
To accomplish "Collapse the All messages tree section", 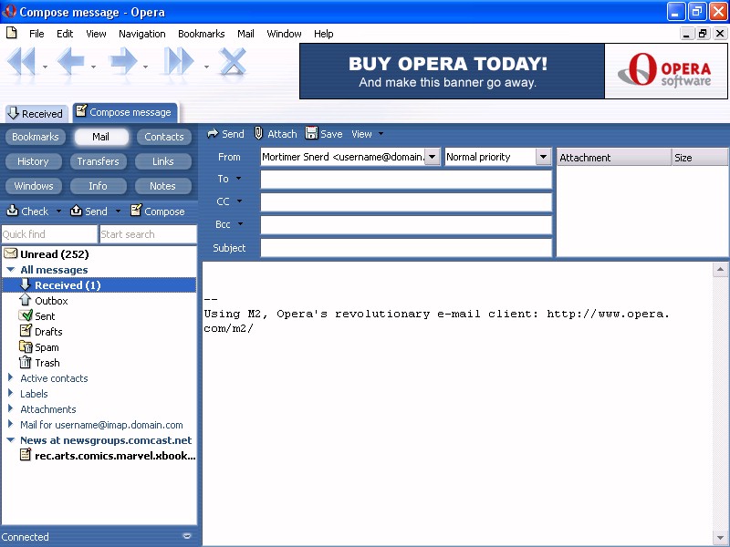I will 11,269.
